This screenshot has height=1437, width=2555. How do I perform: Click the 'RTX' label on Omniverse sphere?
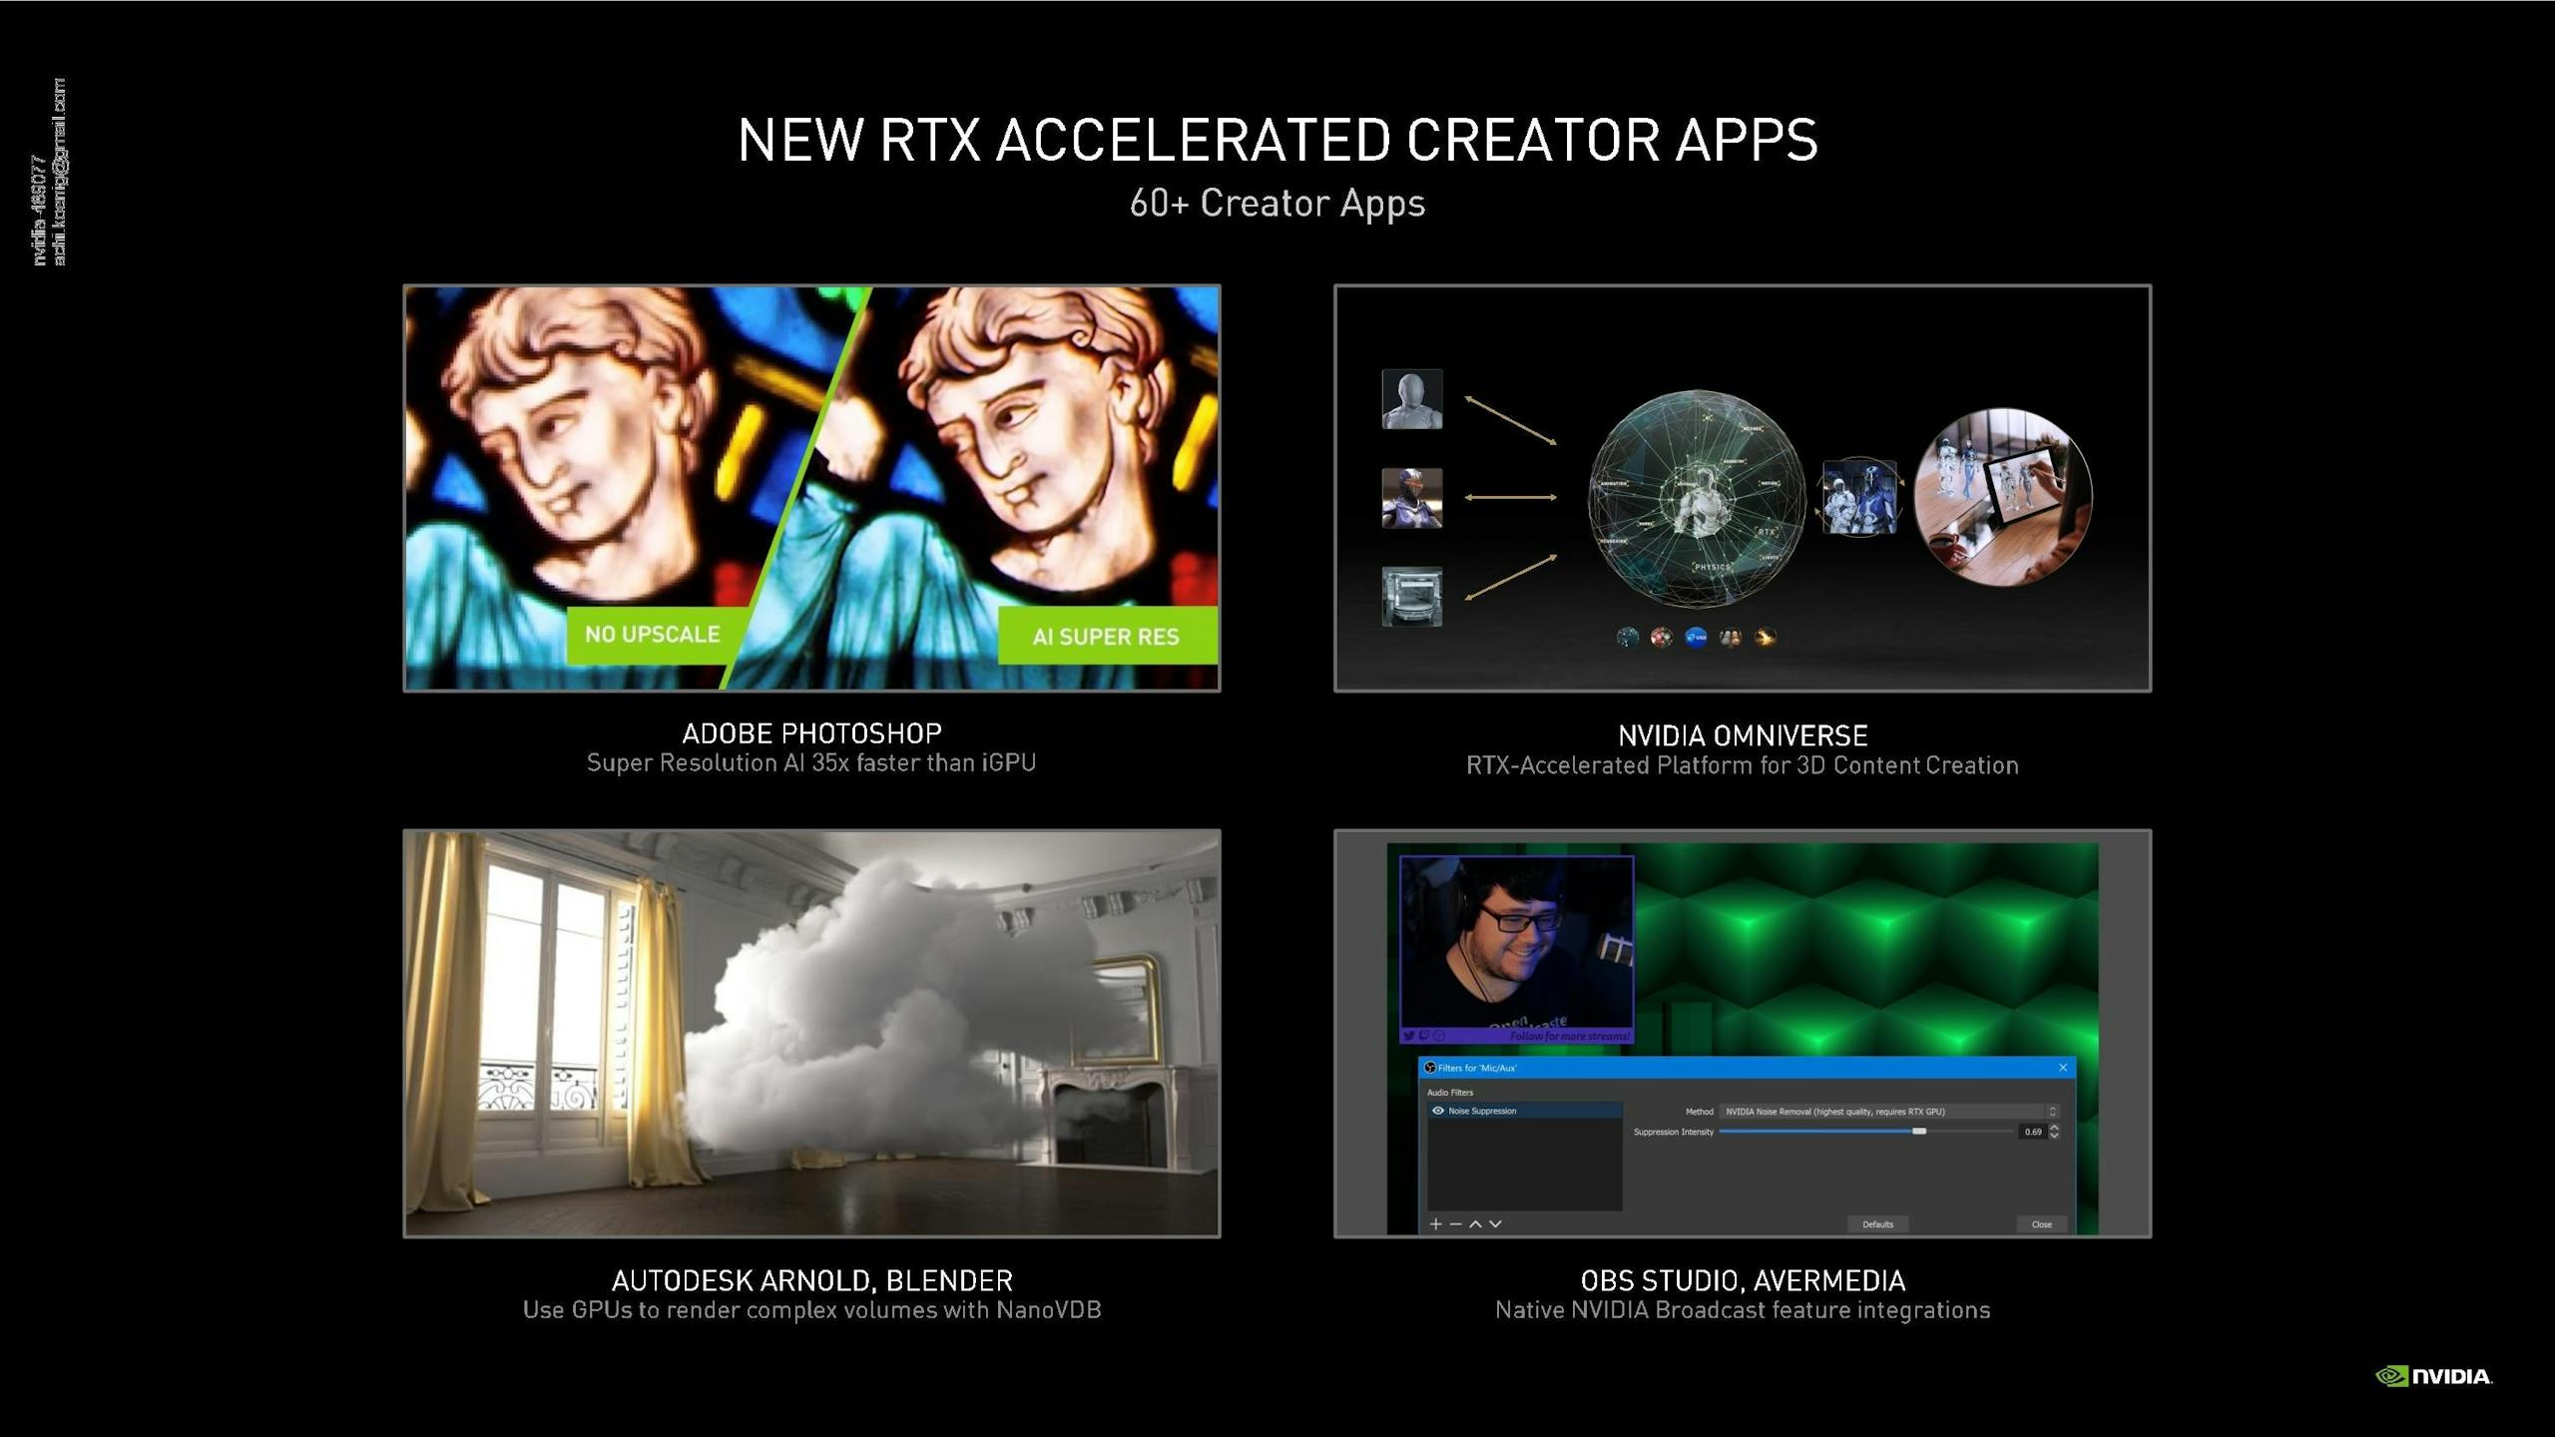1767,532
